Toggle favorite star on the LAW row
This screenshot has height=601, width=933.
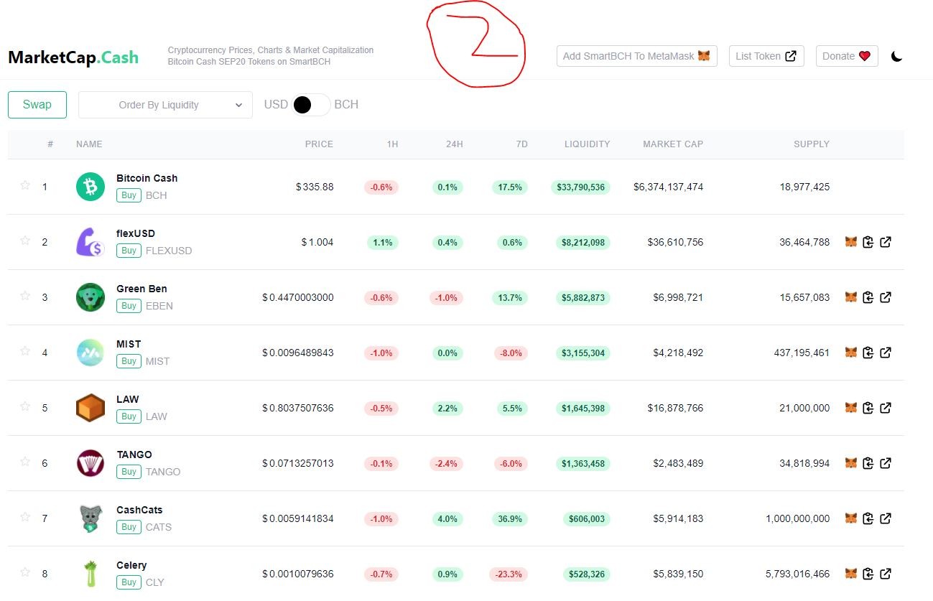click(x=25, y=406)
